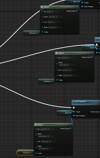
Task: Click Return Value pin of idle Select node
Action: (77, 11)
